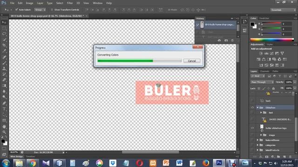Open Google Chrome from the taskbar
This screenshot has height=167, width=298.
pyautogui.click(x=33, y=163)
